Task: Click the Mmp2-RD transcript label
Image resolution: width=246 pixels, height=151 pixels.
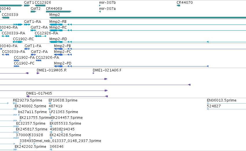Action: [58, 39]
